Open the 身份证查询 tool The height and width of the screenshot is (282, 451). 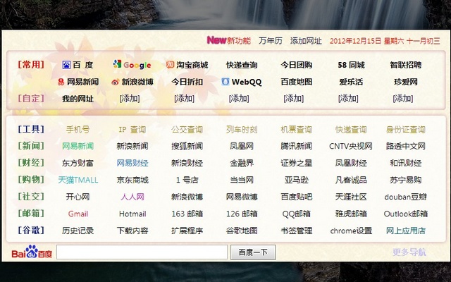click(x=406, y=130)
